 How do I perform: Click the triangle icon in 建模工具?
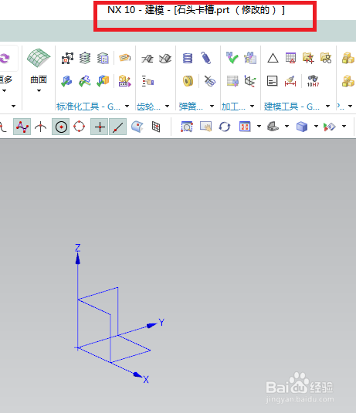pos(273,58)
